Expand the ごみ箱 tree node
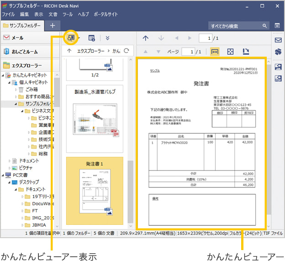 16,89
